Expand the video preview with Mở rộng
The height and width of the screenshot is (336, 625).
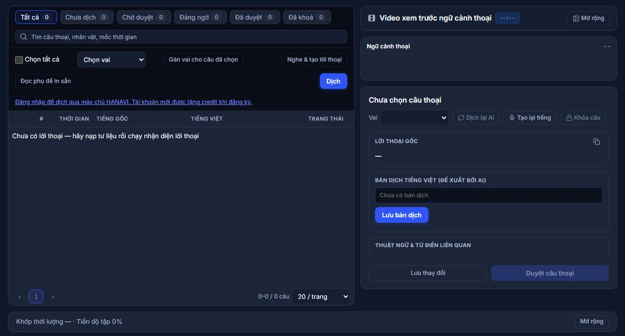point(589,18)
